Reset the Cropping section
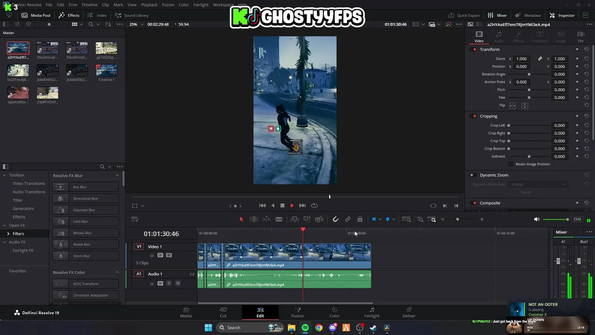Screen dimensions: 595x335 [587, 116]
